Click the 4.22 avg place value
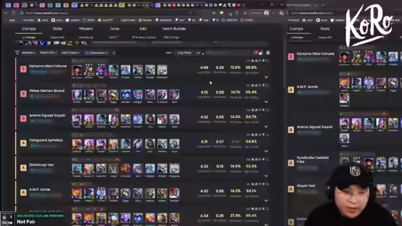The image size is (402, 226). (x=204, y=117)
